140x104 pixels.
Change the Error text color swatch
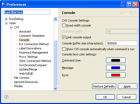click(x=116, y=75)
